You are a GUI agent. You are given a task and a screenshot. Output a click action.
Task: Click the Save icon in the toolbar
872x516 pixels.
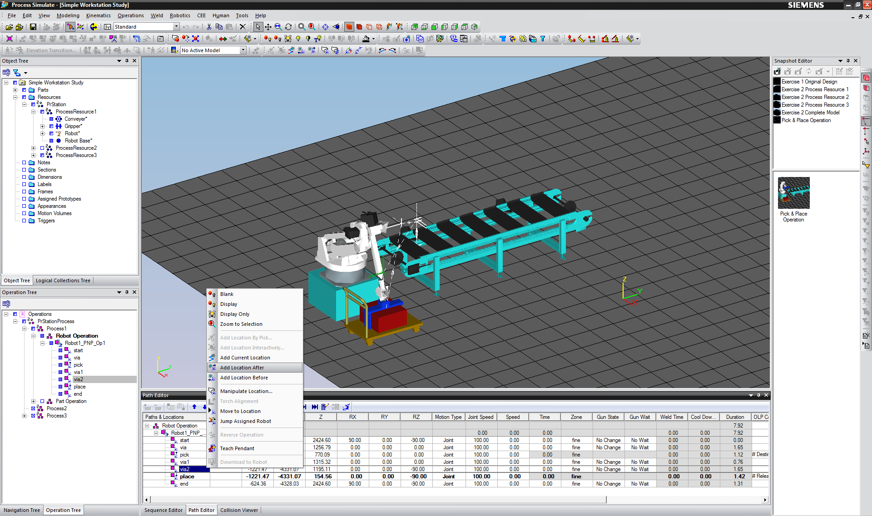click(x=33, y=27)
